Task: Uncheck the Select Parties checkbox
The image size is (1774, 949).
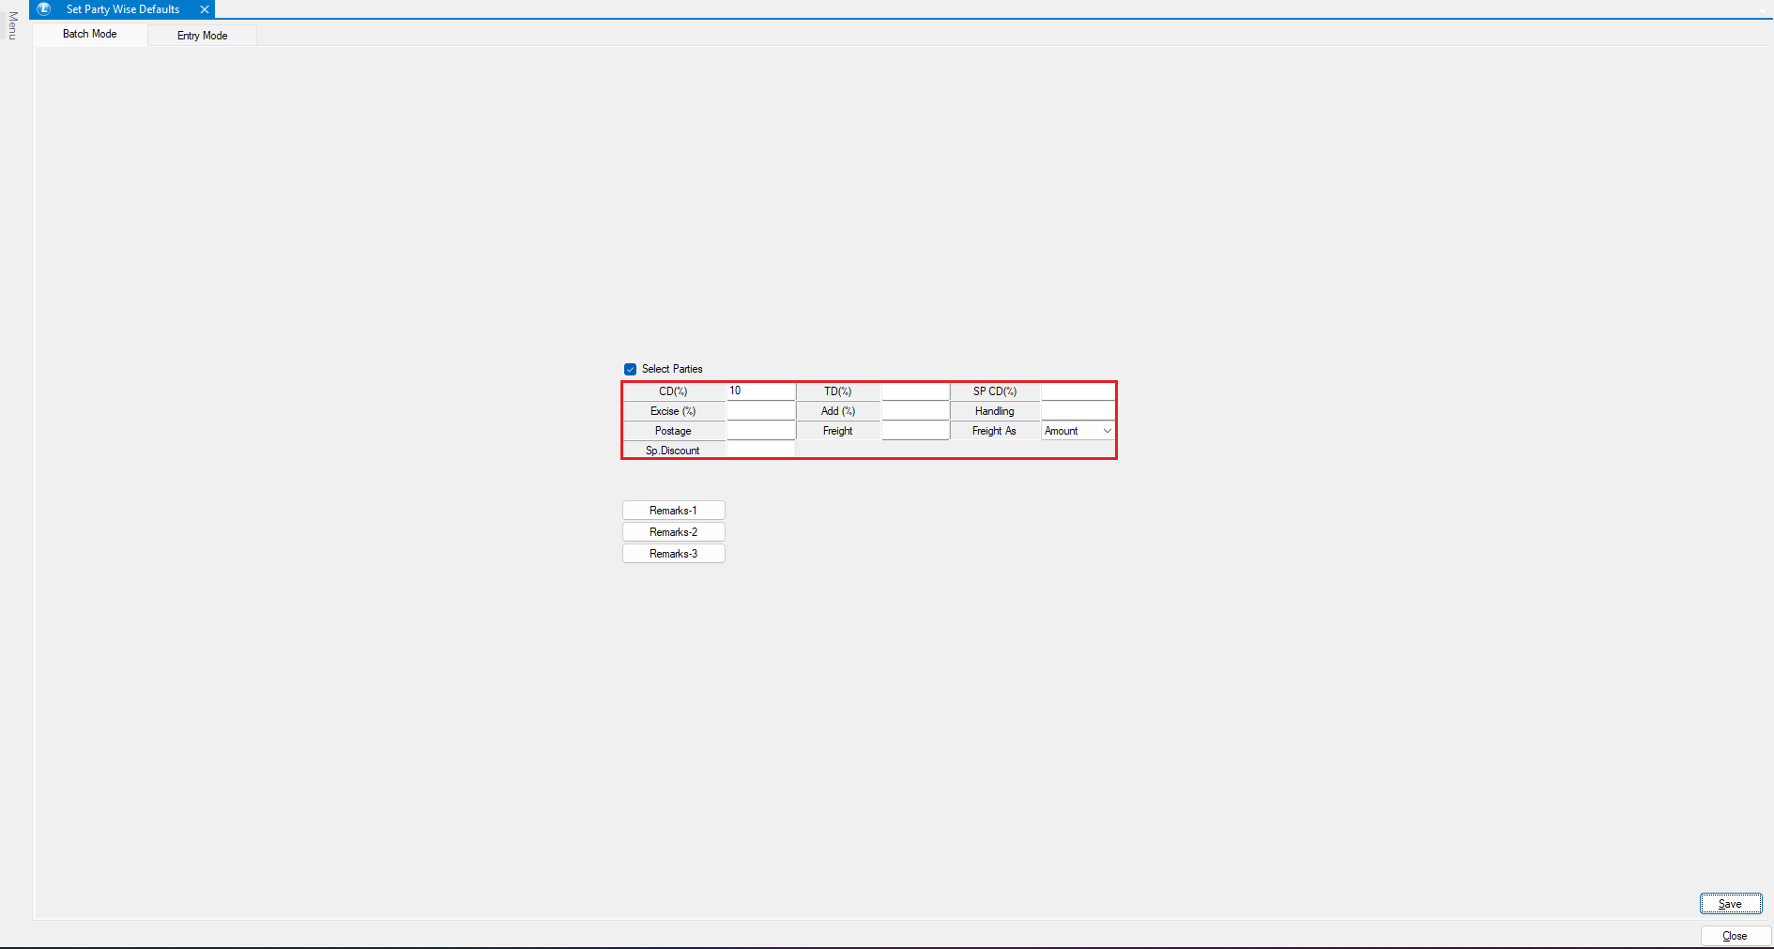Action: [x=630, y=369]
